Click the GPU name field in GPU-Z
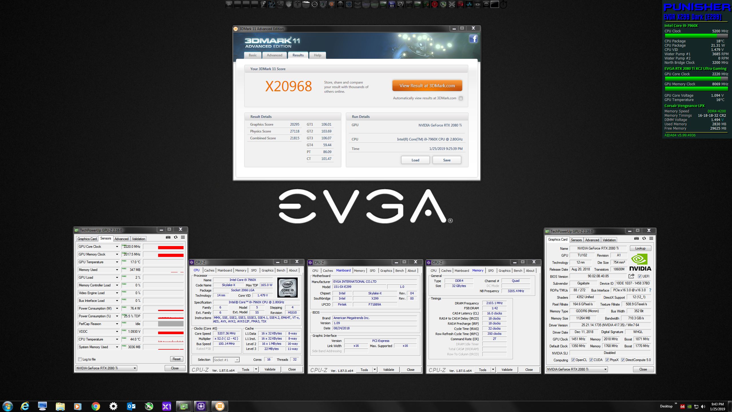732x412 pixels. coord(598,248)
